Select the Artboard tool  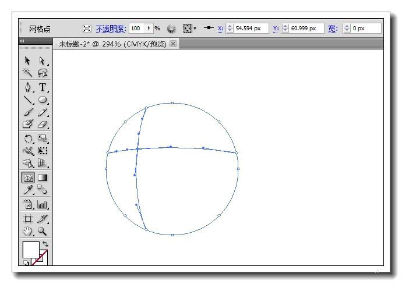(28, 219)
